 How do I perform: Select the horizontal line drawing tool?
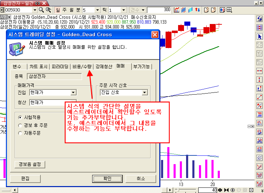(x=259, y=71)
